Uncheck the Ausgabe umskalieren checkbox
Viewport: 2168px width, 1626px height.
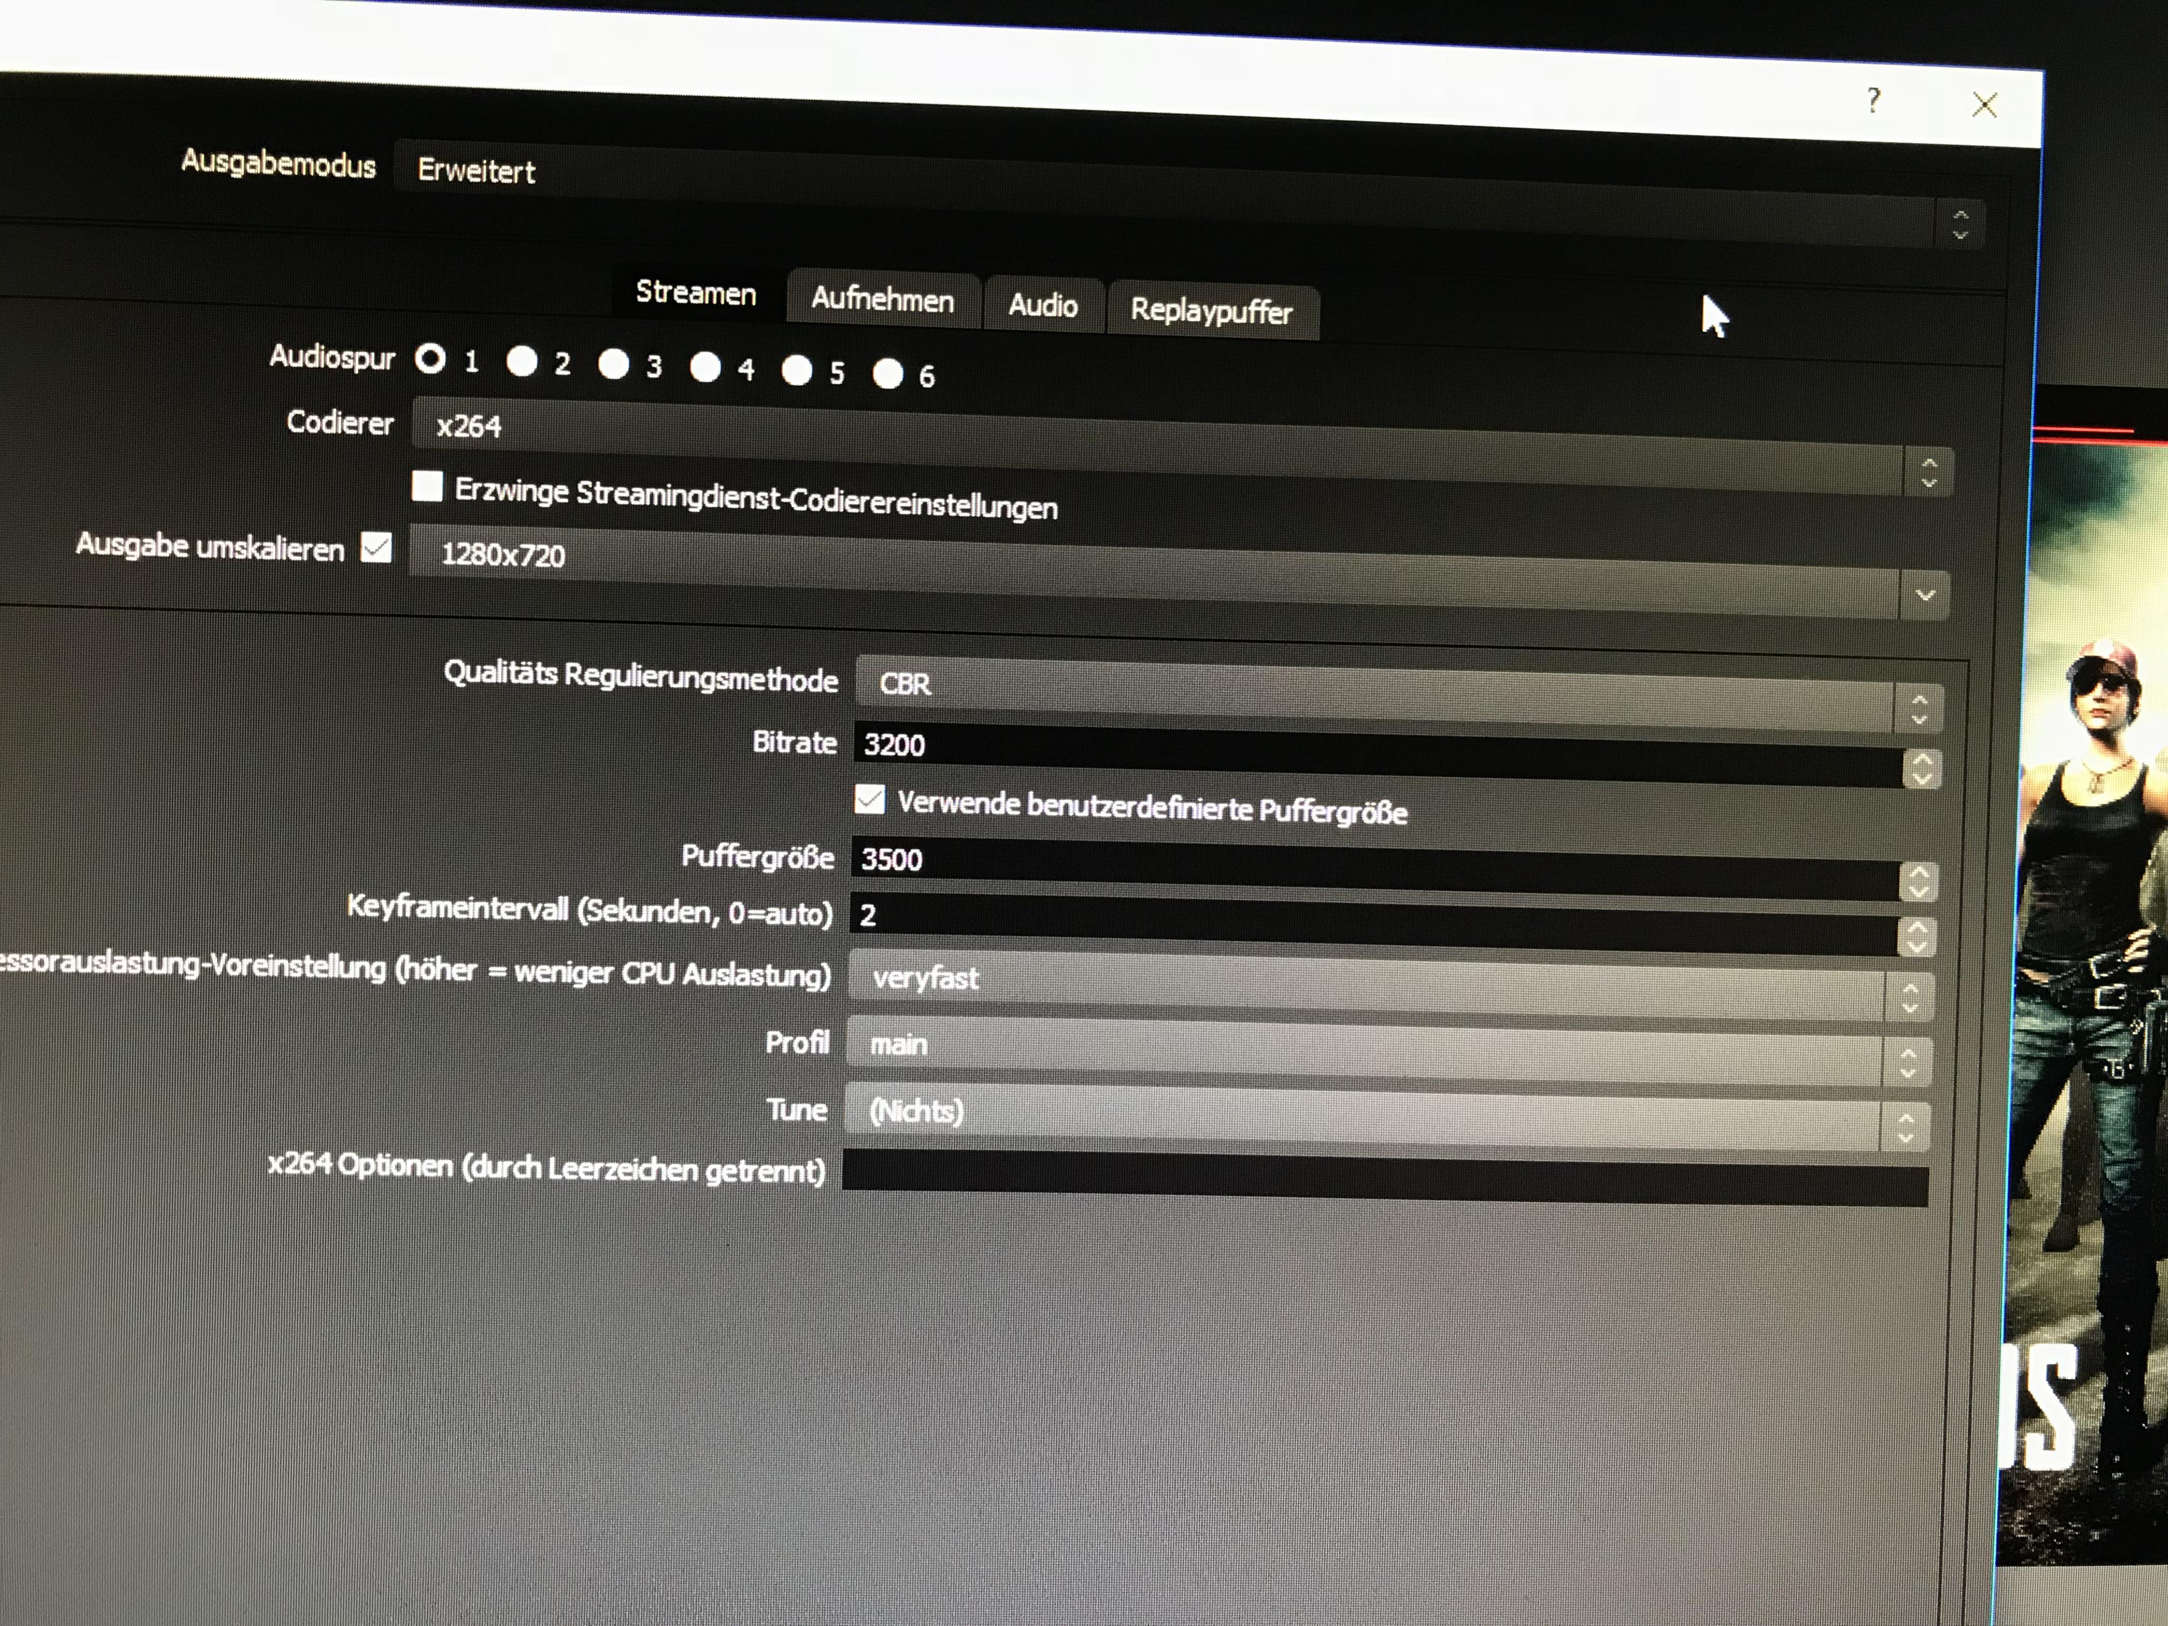point(376,548)
